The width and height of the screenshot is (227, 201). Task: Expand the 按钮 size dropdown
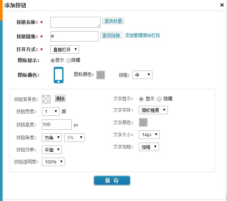(143, 75)
